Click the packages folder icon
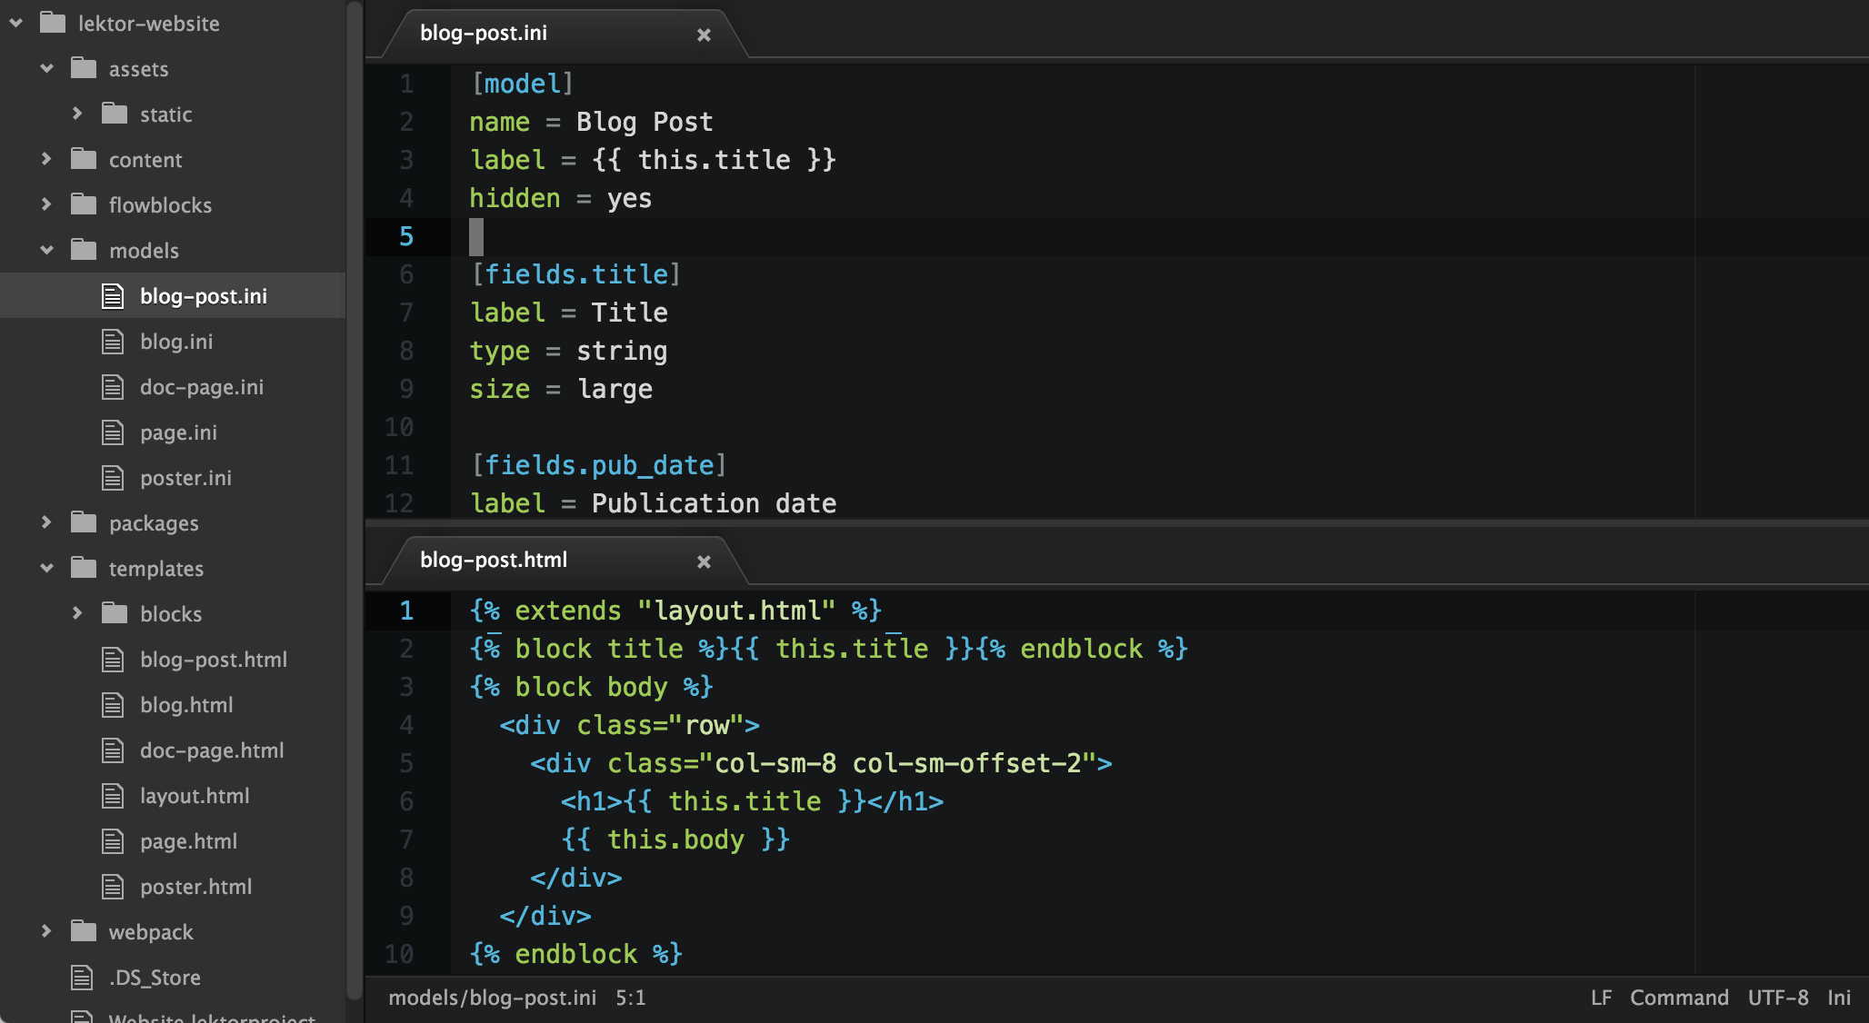This screenshot has height=1023, width=1869. pyautogui.click(x=84, y=522)
